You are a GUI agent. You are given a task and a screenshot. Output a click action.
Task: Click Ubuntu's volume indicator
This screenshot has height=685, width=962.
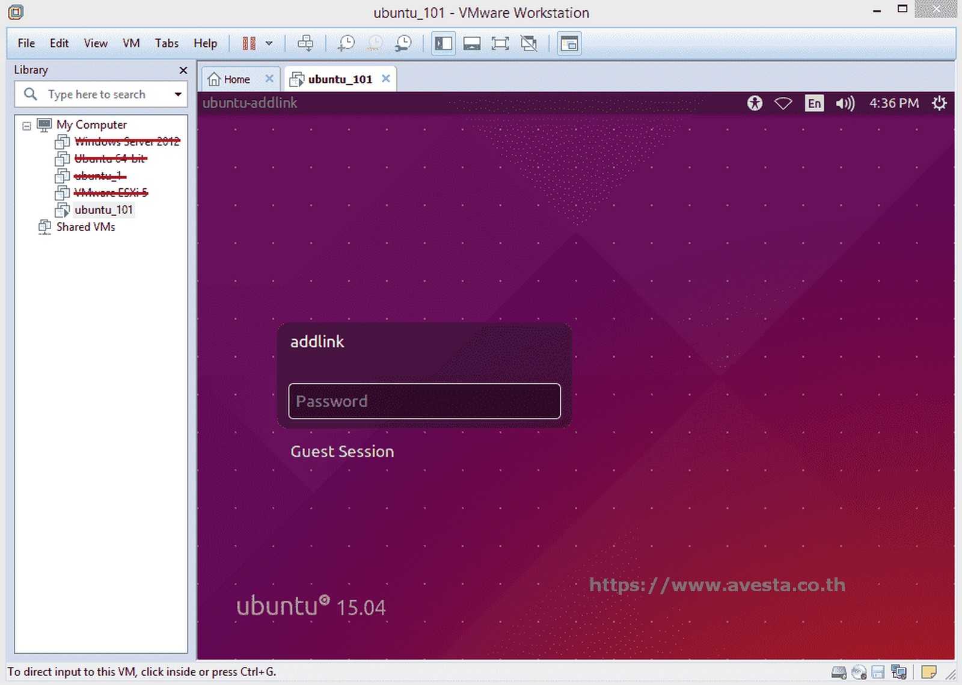click(x=845, y=103)
